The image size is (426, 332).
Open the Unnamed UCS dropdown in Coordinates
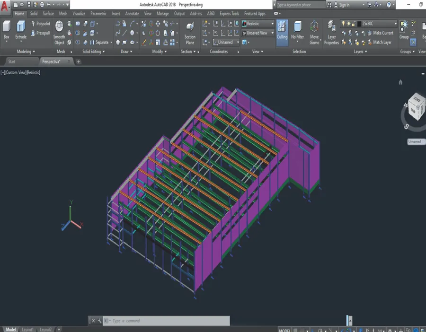[226, 43]
